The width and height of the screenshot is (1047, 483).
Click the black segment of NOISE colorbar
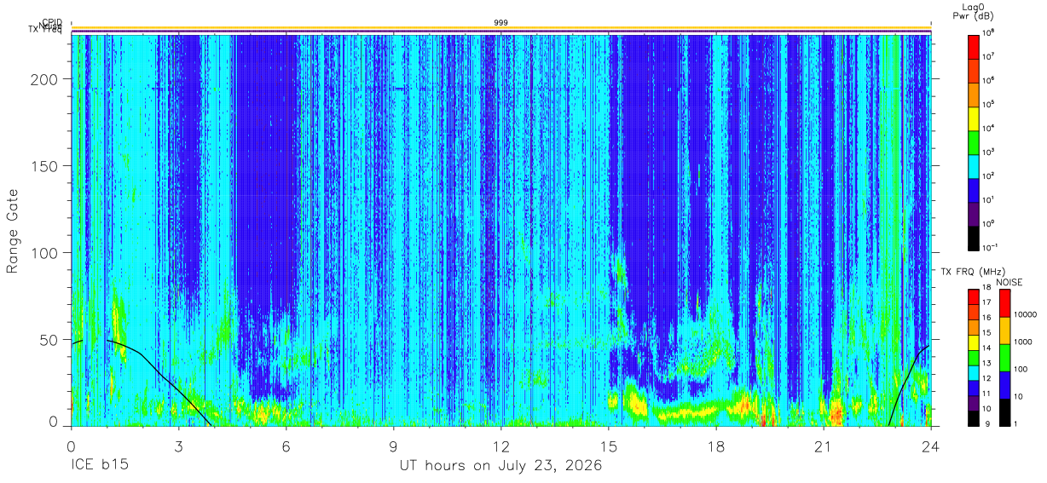coord(1004,412)
